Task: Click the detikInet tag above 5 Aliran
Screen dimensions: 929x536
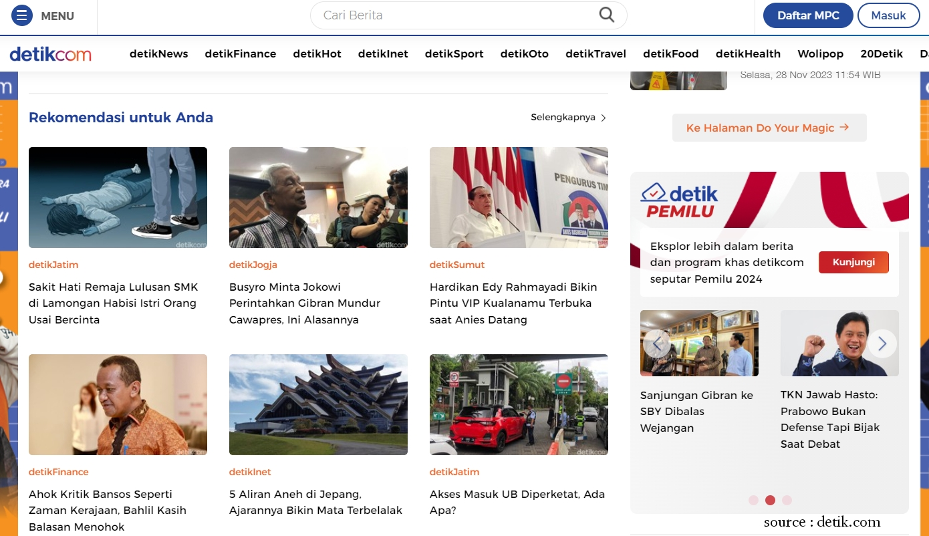Action: [x=250, y=472]
